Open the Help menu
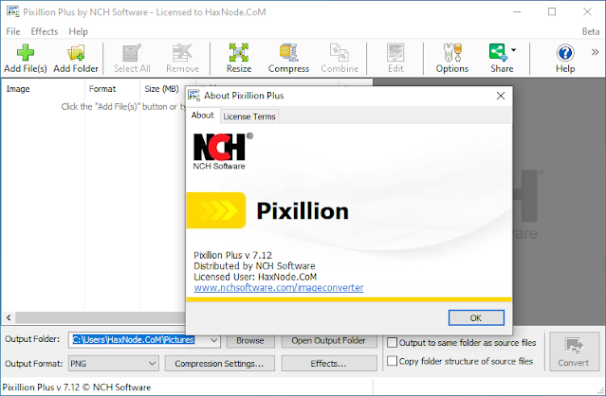The image size is (606, 396). [78, 31]
